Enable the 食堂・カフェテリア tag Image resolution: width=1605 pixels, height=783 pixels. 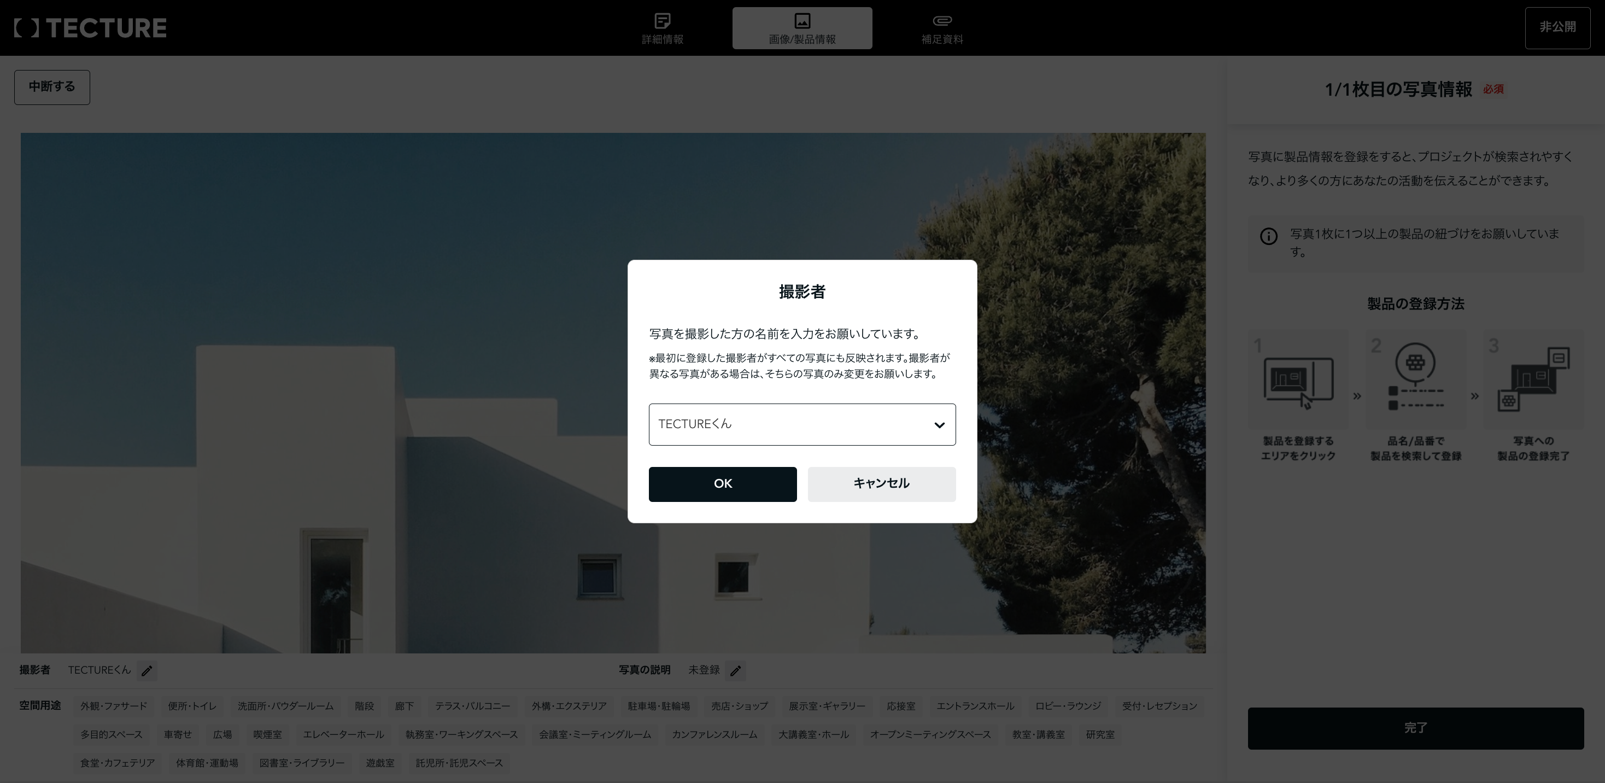(x=116, y=763)
